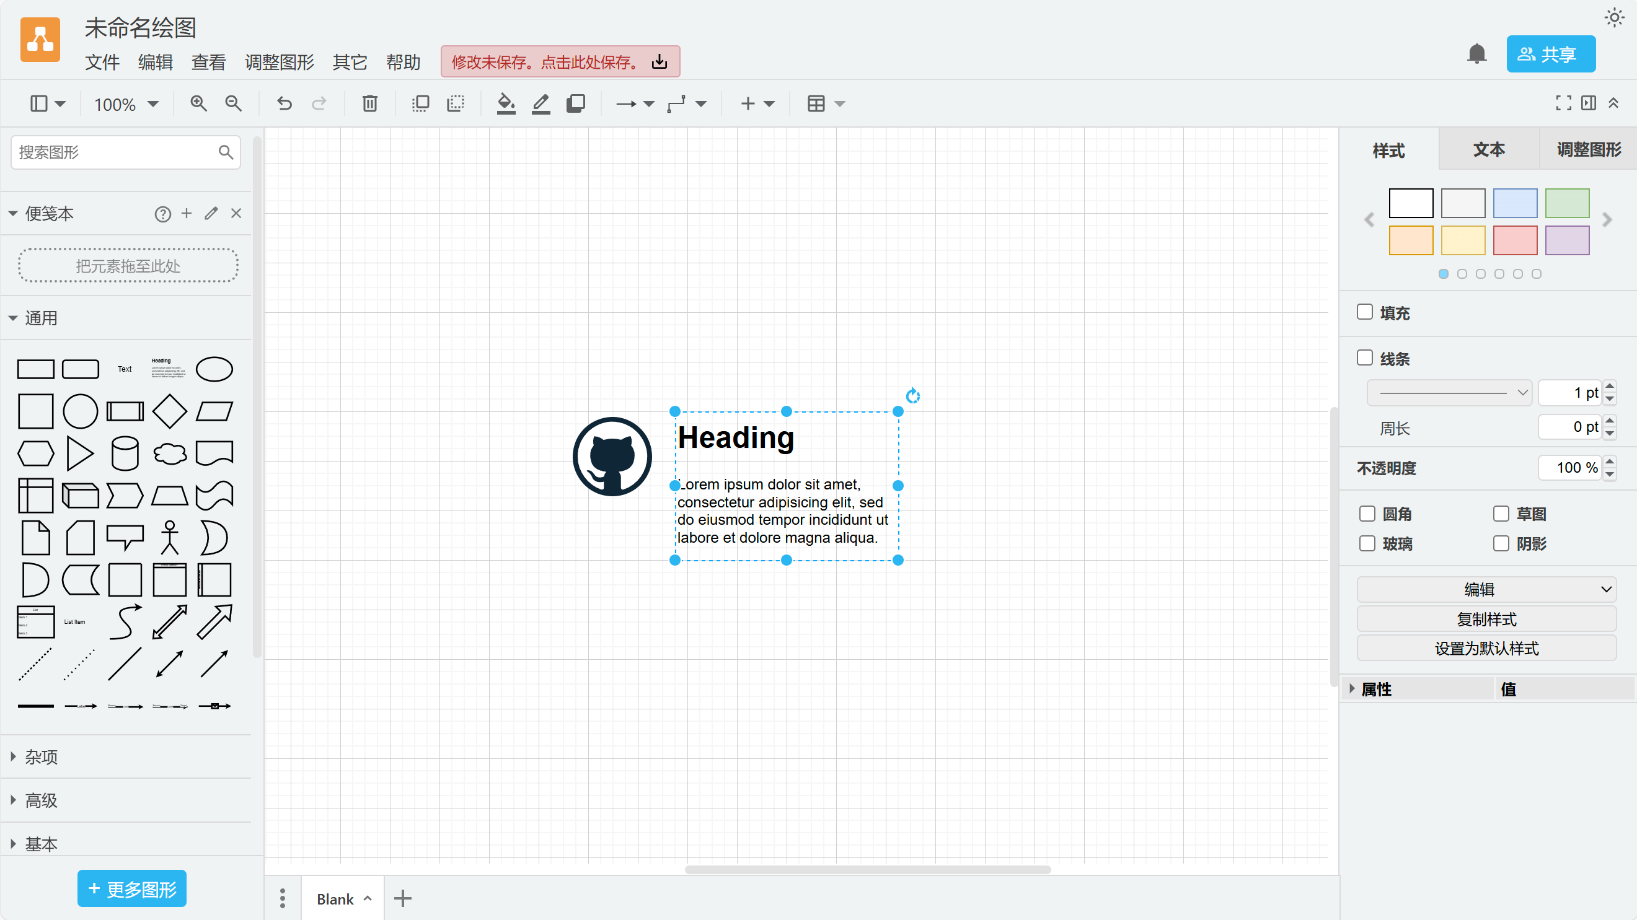1637x920 pixels.
Task: Click the 共享 share button
Action: pyautogui.click(x=1550, y=54)
